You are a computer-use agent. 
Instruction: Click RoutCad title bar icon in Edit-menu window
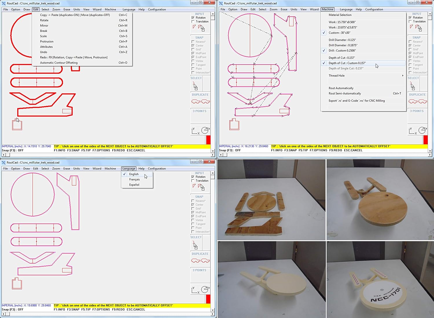[4, 3]
